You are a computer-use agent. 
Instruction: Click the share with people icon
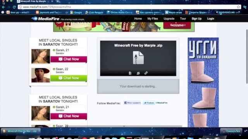138,73
